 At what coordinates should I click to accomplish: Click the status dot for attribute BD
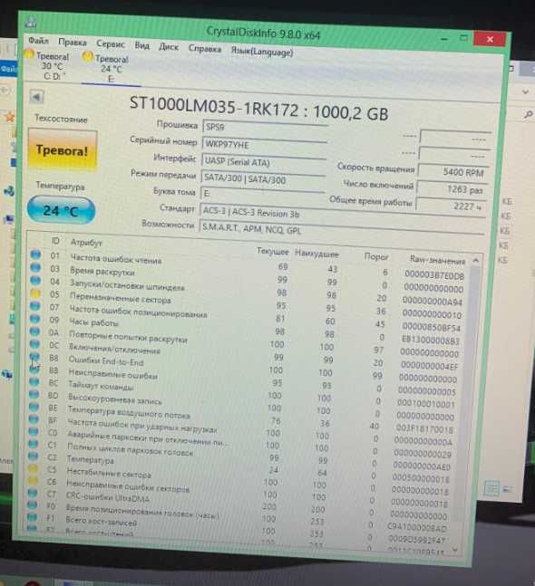coord(34,394)
